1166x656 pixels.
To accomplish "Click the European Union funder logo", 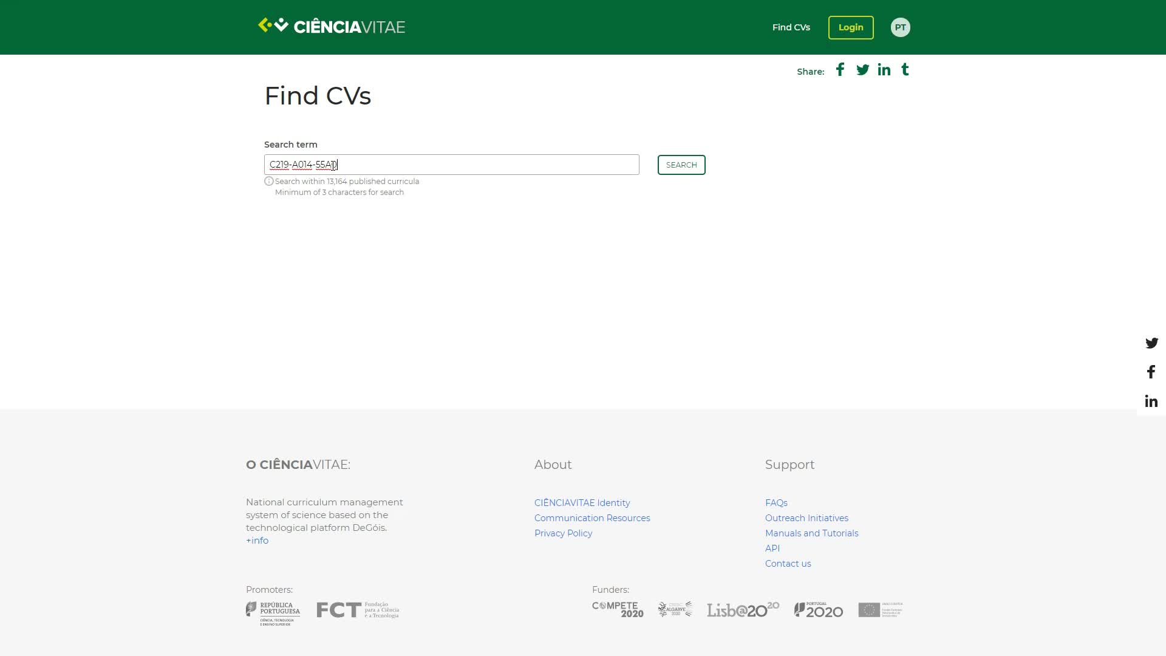I will click(880, 610).
